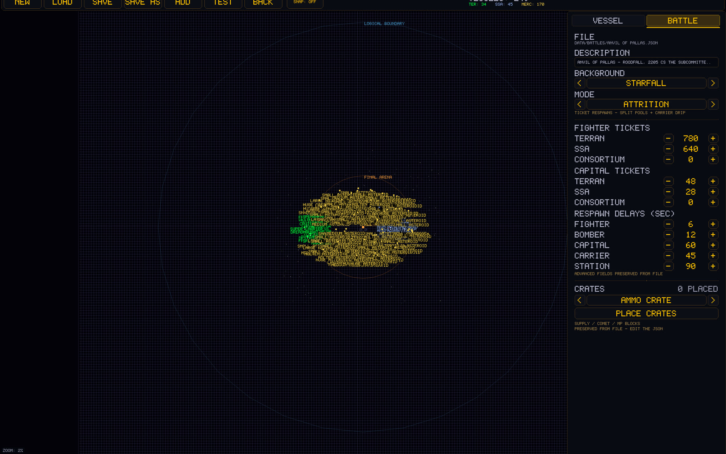Click the FINAL ARENA label on map
Image resolution: width=726 pixels, height=454 pixels.
point(378,177)
